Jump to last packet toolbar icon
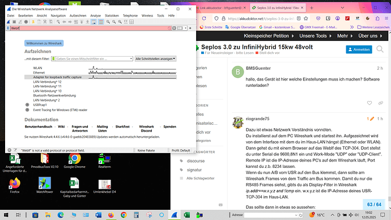Screen dimensions: 391x220 [x=87, y=22]
